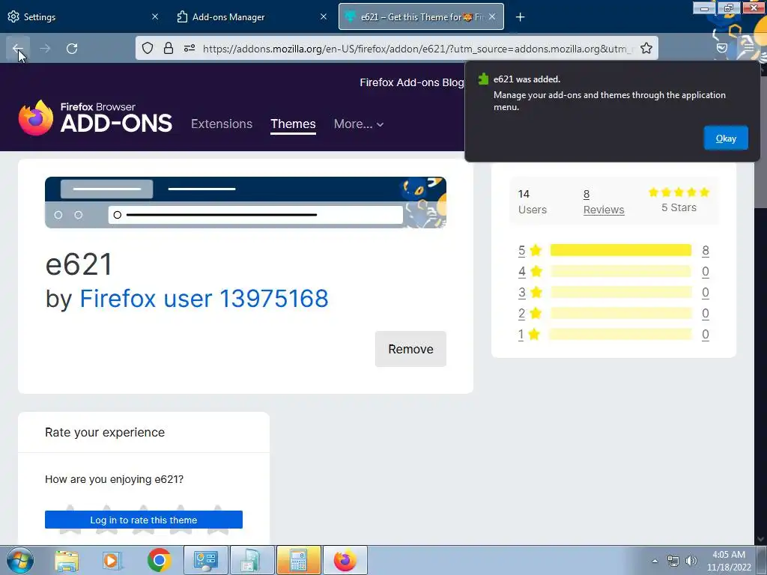Open the network tray icon
767x575 pixels.
(x=673, y=561)
